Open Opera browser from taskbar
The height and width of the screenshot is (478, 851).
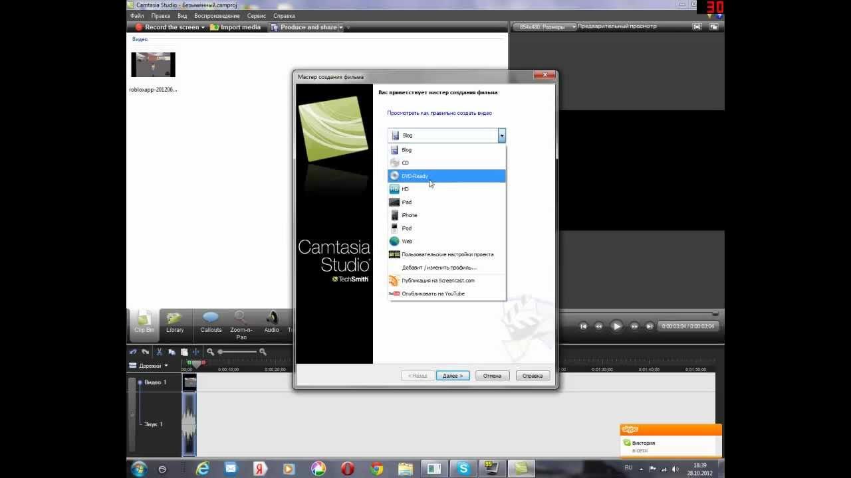[347, 469]
